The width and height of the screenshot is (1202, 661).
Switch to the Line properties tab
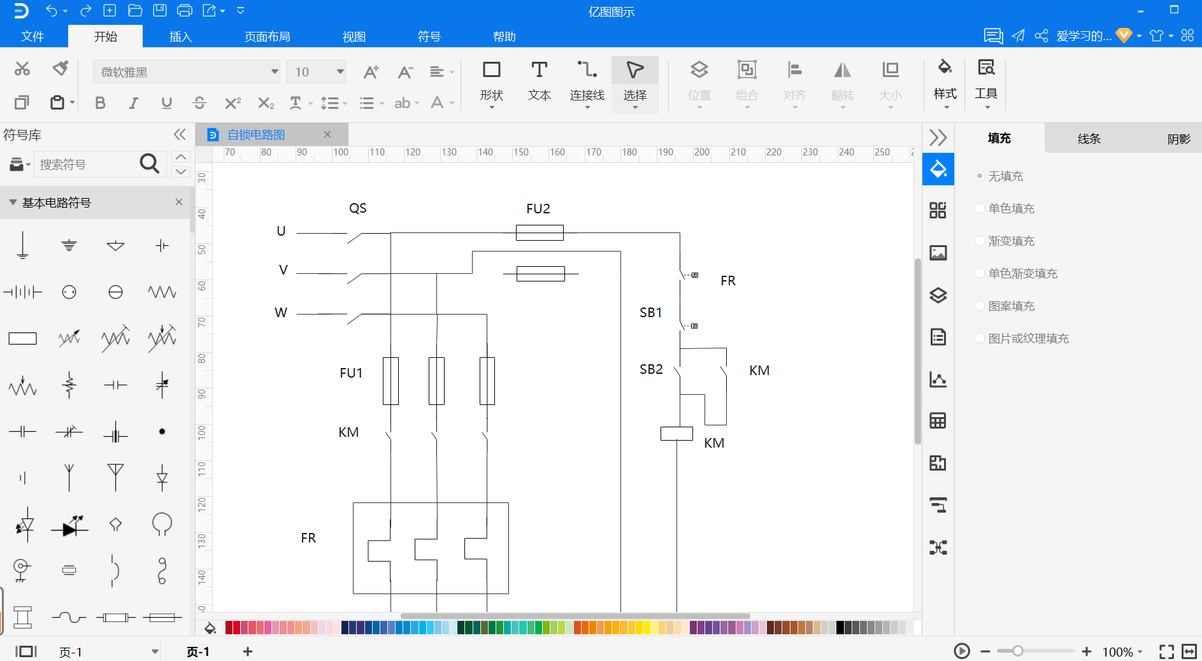[x=1089, y=138]
